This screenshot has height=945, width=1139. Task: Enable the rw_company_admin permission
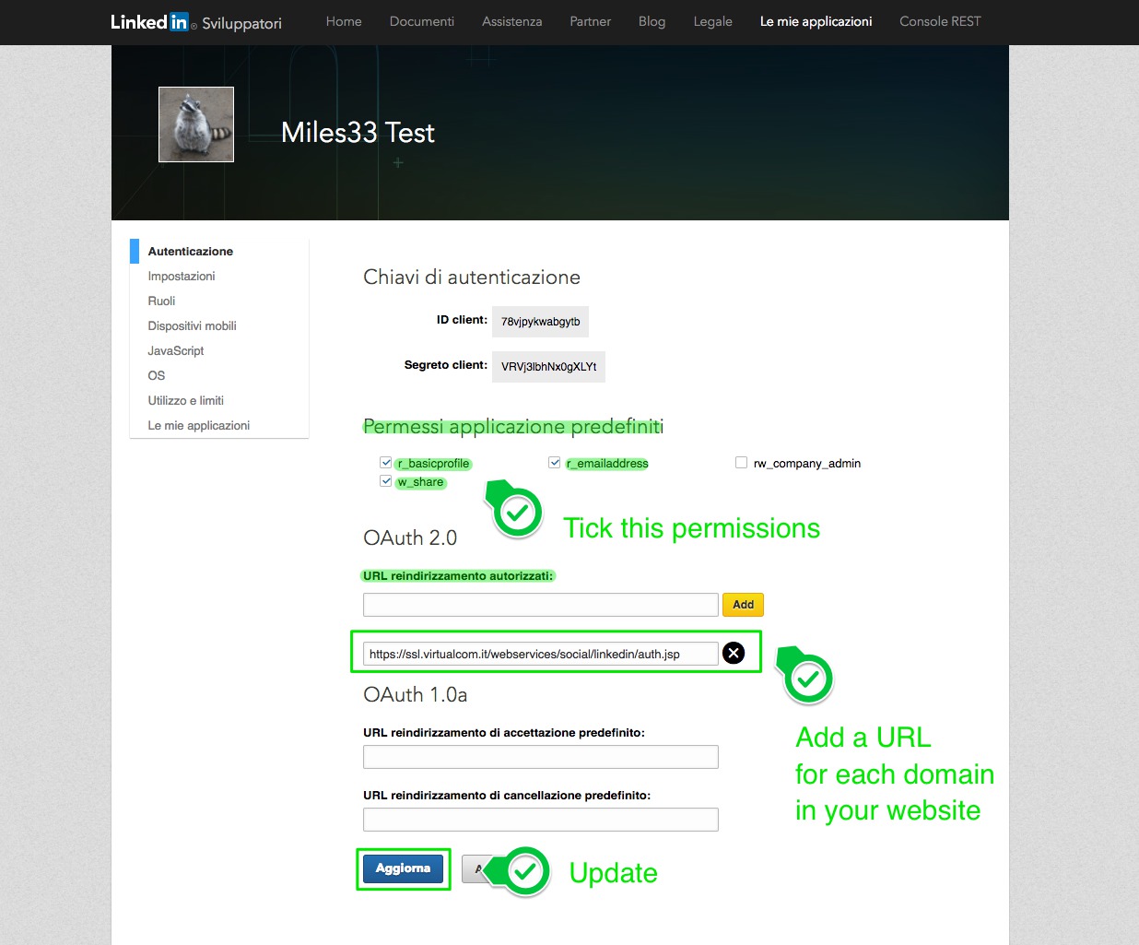coord(741,463)
